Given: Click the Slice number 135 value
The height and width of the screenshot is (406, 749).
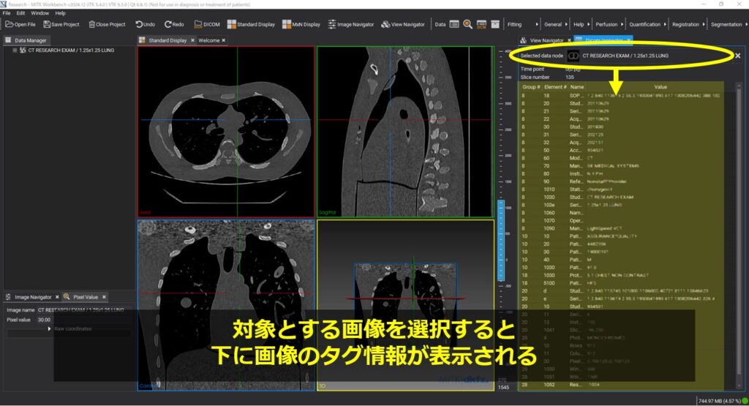Looking at the screenshot, I should click(569, 77).
